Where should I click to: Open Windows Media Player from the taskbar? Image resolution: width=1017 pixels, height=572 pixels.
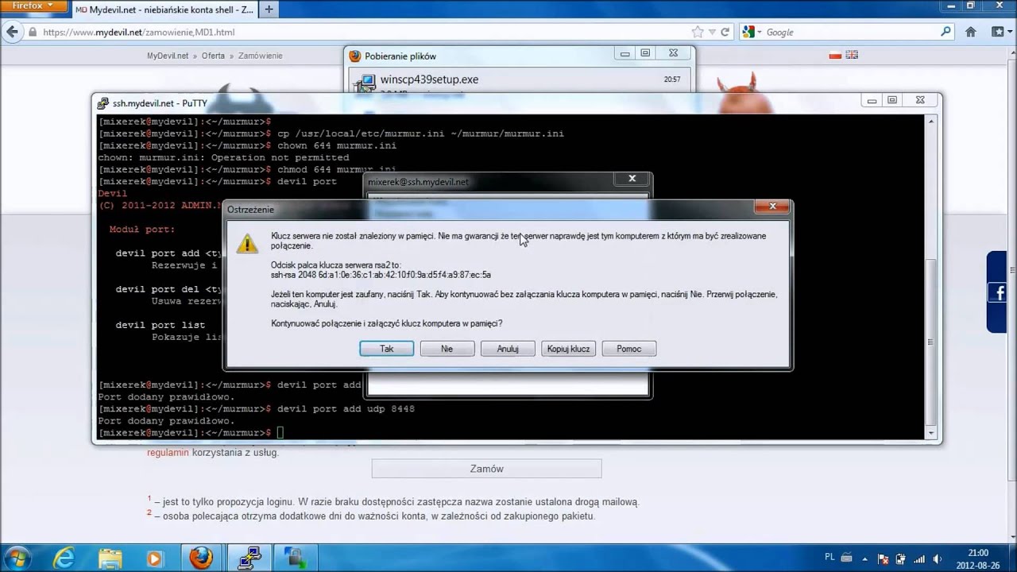pos(155,557)
